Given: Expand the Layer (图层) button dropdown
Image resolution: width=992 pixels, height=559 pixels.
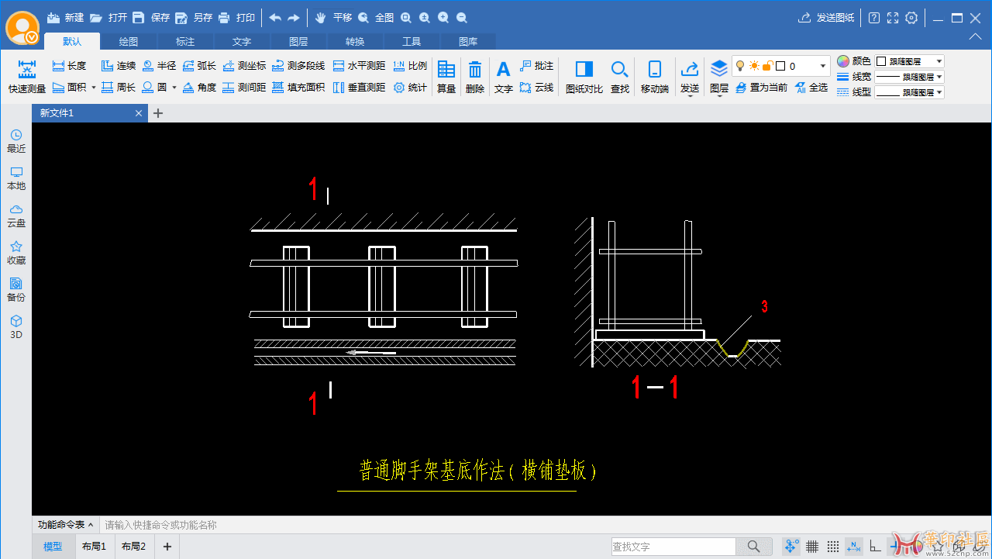Looking at the screenshot, I should (x=719, y=96).
